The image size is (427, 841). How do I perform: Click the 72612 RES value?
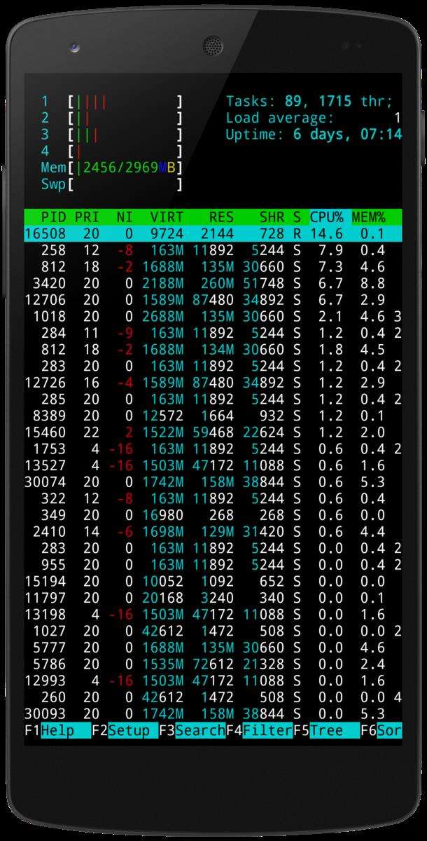click(213, 664)
